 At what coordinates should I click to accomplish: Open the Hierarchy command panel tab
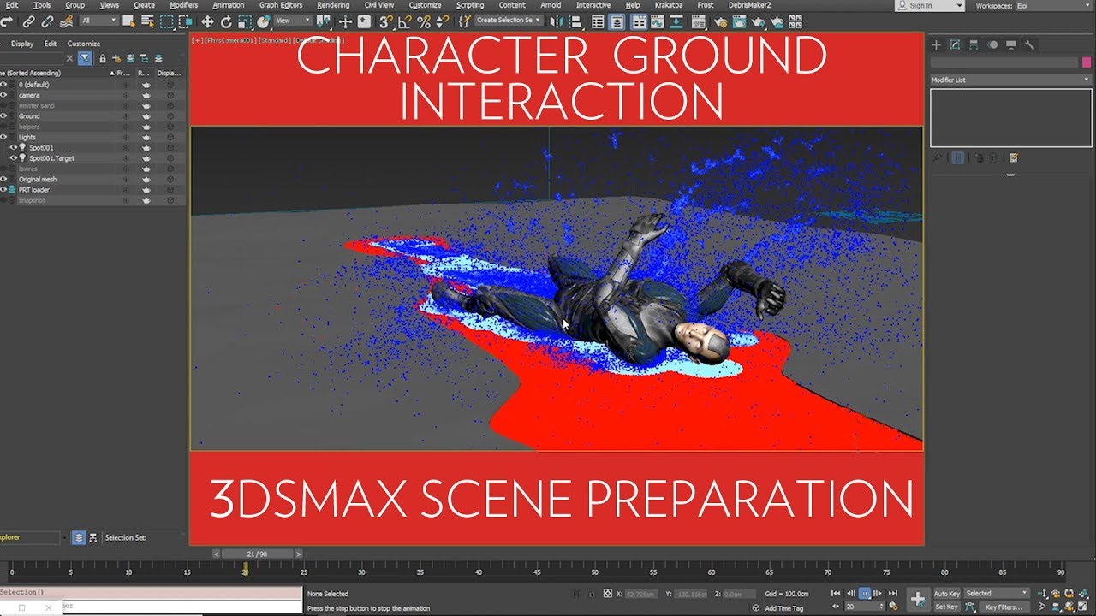(974, 44)
